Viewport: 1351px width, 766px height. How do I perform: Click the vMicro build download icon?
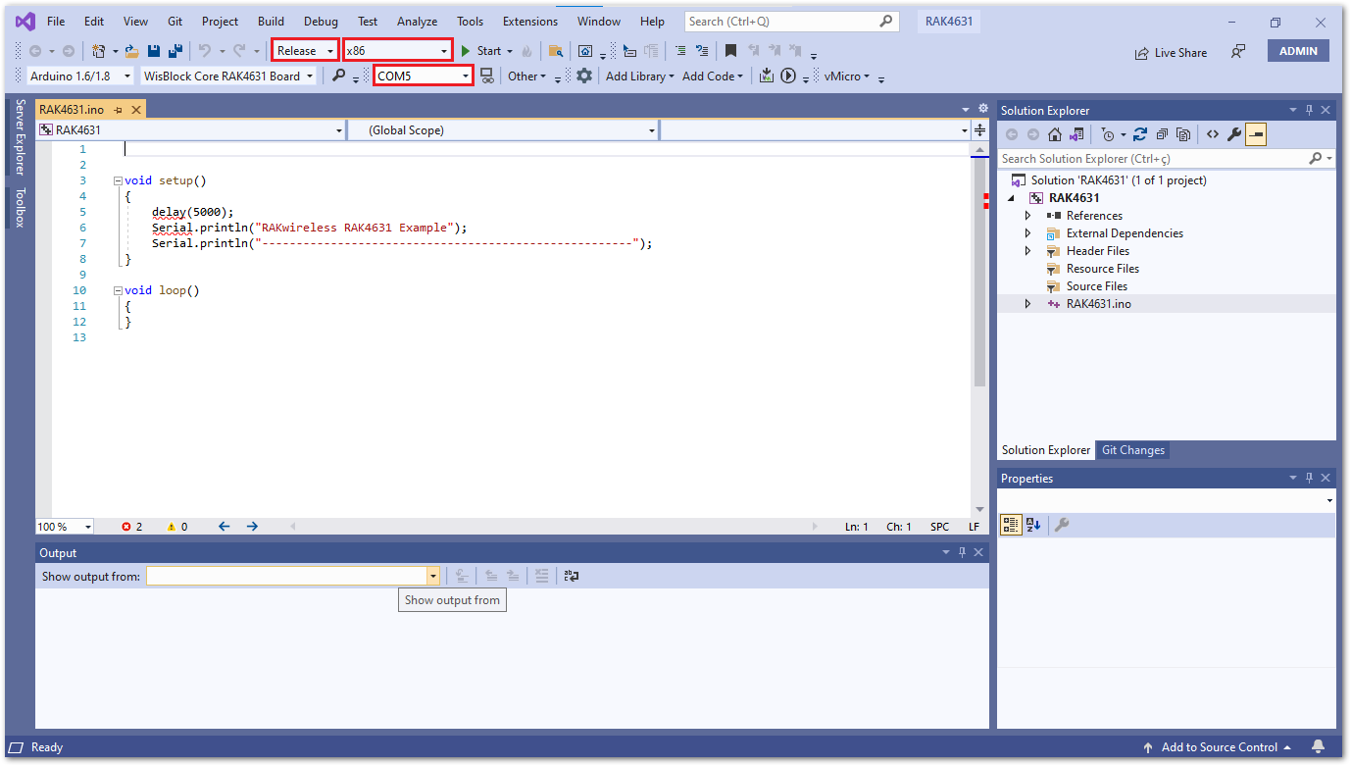(x=767, y=76)
